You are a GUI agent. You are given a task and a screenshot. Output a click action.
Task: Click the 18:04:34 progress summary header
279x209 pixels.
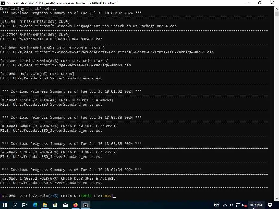72,170
